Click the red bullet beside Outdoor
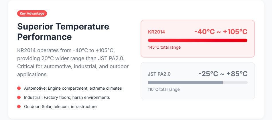The image size is (272, 120). click(x=19, y=107)
